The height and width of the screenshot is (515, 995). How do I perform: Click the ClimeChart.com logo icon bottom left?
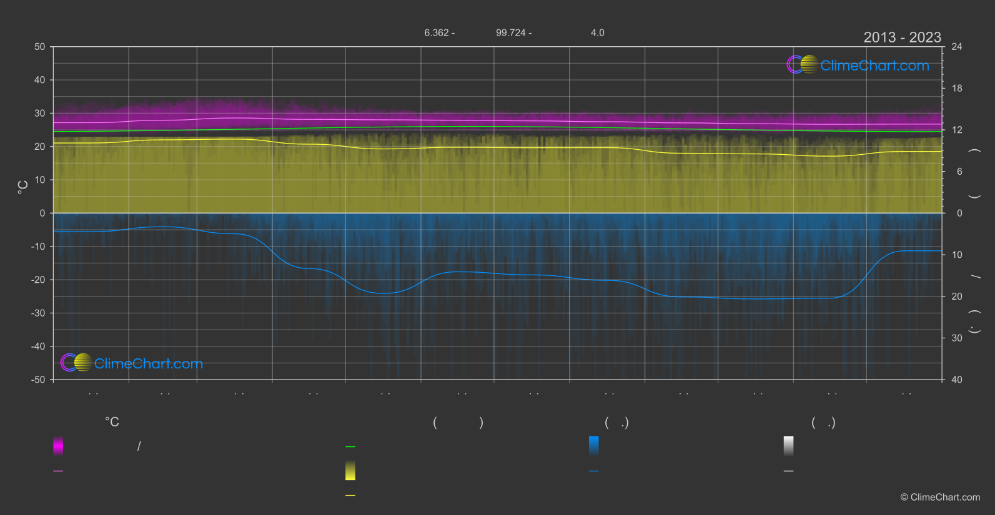[x=76, y=362]
